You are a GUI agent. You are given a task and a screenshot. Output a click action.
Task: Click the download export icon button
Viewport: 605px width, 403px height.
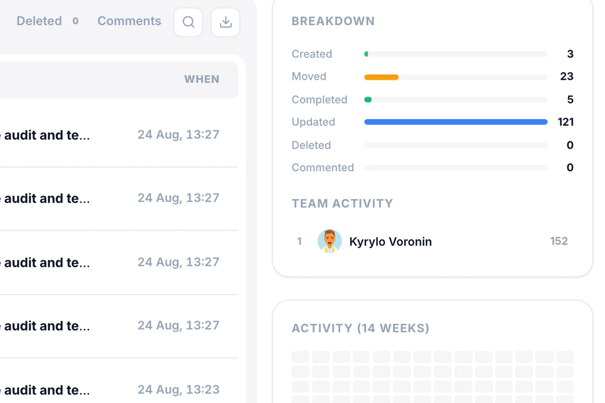coord(225,22)
